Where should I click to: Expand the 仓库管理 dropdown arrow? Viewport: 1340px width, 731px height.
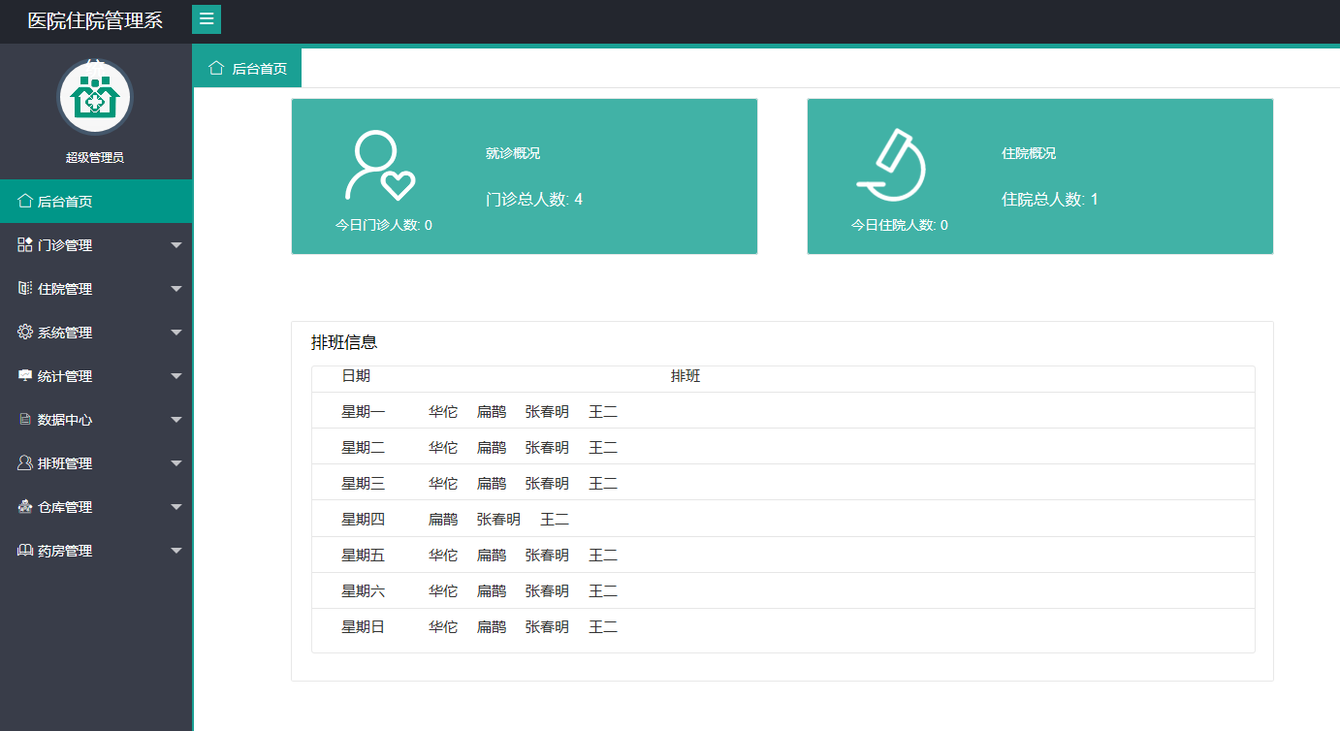click(x=176, y=507)
